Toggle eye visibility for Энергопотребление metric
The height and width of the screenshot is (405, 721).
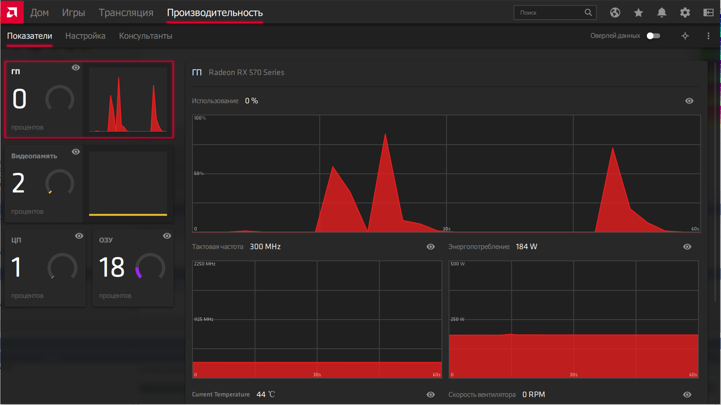tap(687, 247)
